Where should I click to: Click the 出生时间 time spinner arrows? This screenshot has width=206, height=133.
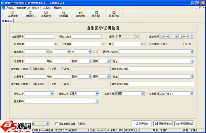(192, 37)
